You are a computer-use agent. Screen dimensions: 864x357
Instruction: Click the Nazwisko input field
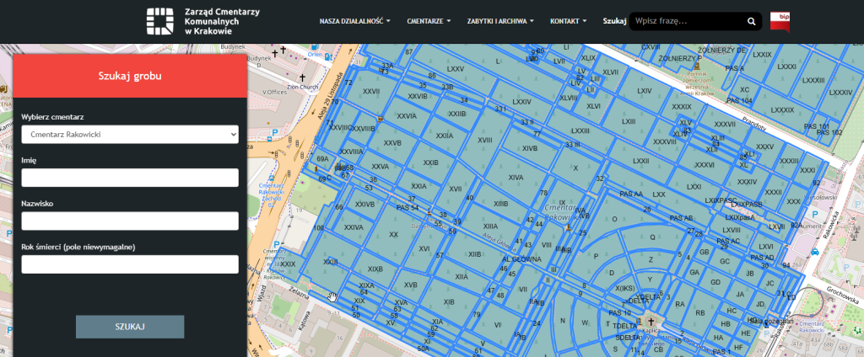130,221
